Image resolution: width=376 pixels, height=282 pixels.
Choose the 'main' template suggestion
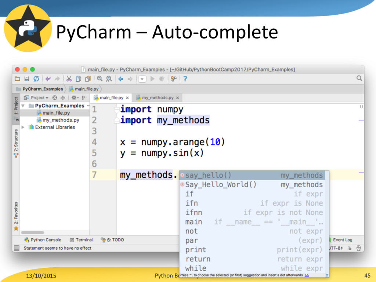[x=252, y=222]
